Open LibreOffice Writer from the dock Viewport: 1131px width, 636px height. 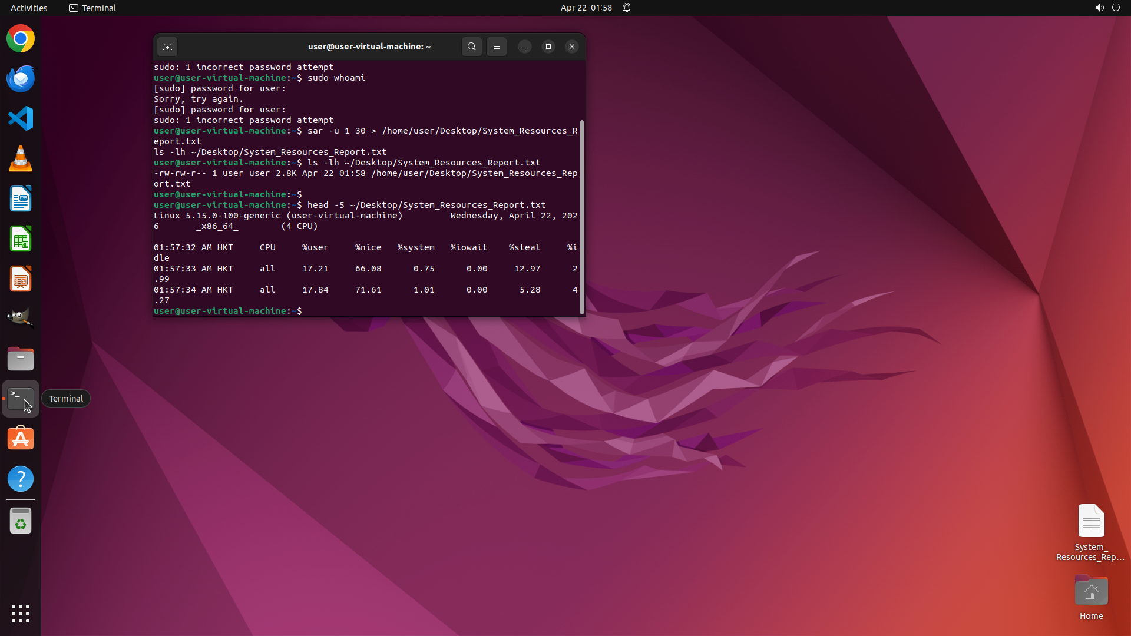click(21, 199)
